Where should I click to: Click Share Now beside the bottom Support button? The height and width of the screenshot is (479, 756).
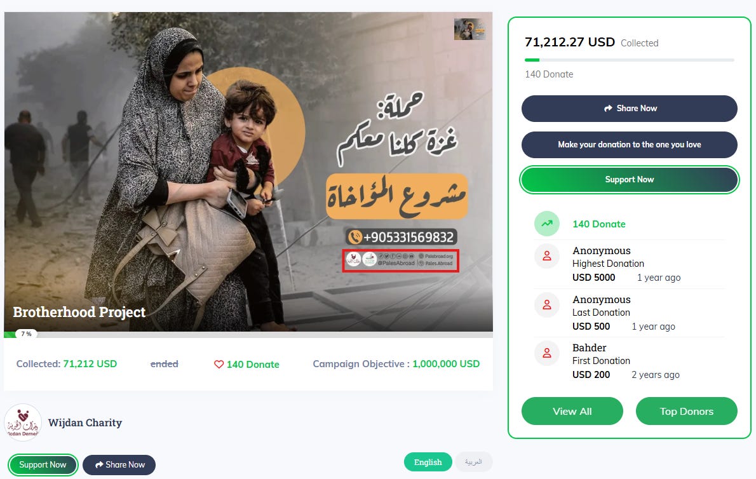[119, 465]
